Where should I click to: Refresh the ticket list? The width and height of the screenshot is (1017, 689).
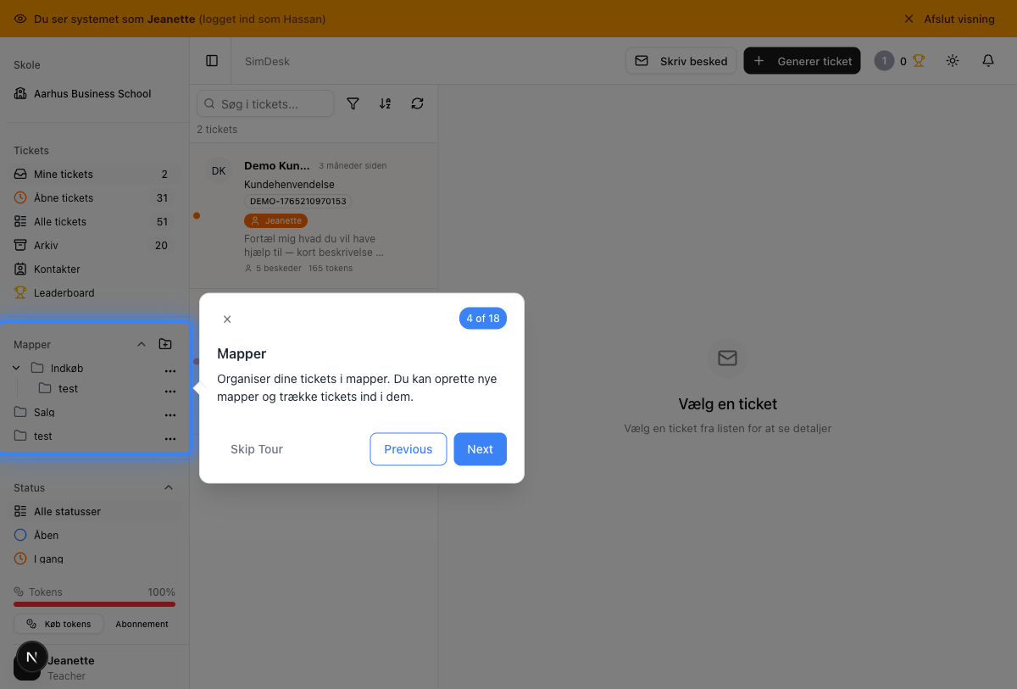pos(417,103)
